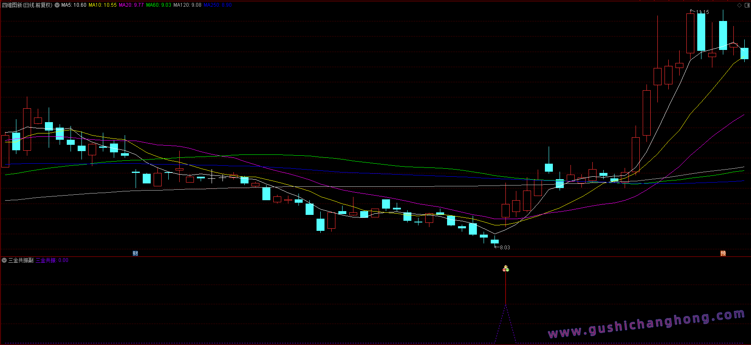Viewport: 751px width, 345px height.
Task: Click the 四维图新(日线.前复权) chart title
Action: 27,5
